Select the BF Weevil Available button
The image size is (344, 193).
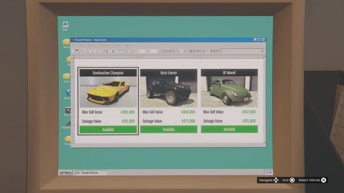click(x=229, y=129)
